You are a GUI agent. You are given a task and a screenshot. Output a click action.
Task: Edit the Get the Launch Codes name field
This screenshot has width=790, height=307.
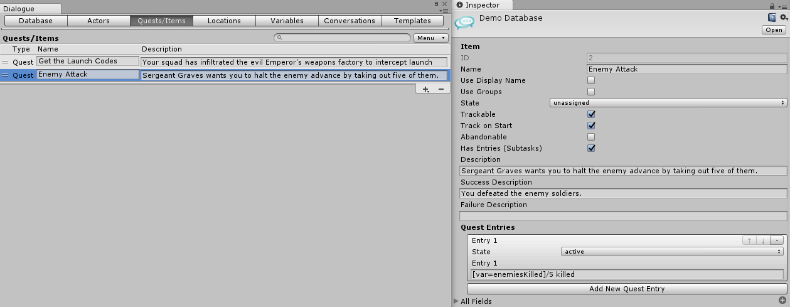click(88, 62)
